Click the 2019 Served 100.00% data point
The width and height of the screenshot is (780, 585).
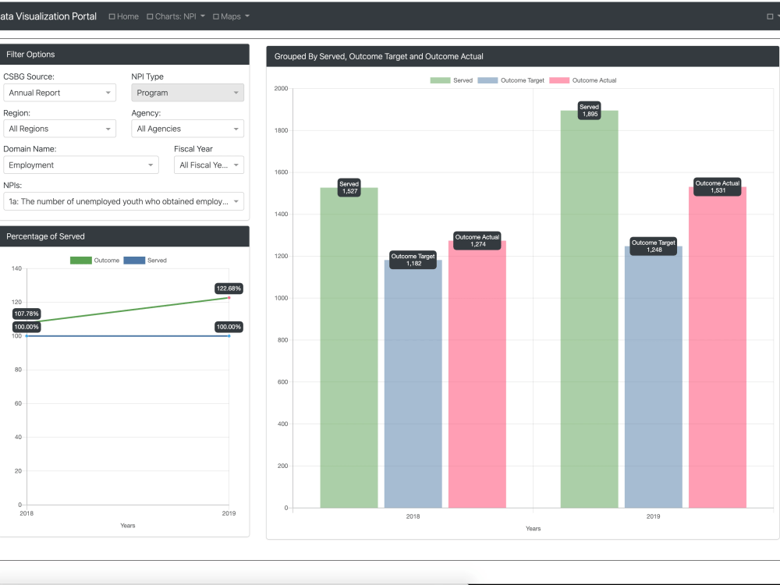(229, 335)
